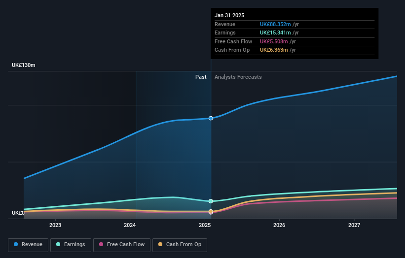The image size is (405, 258).
Task: Click the 'Earnings' row label in tooltip
Action: (225, 32)
